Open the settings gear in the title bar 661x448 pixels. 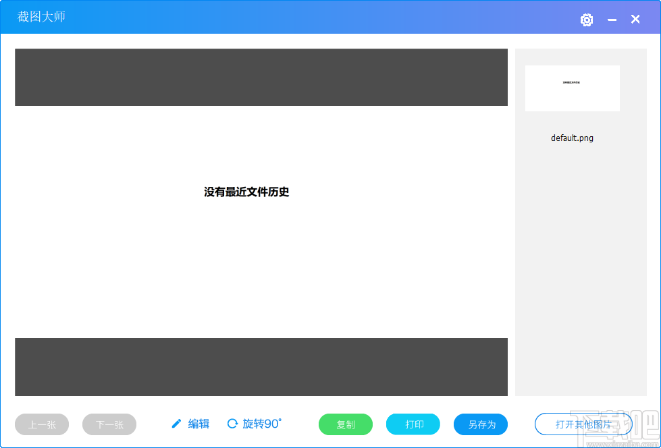click(586, 20)
